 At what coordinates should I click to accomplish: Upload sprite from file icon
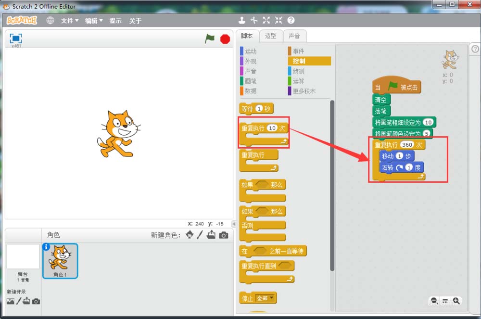[211, 235]
